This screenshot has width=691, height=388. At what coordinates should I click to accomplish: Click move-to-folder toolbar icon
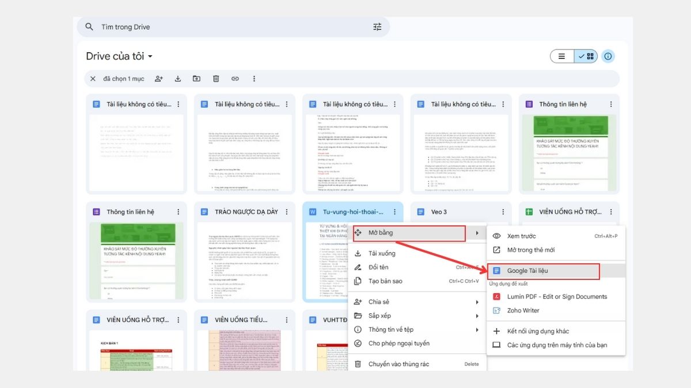197,79
